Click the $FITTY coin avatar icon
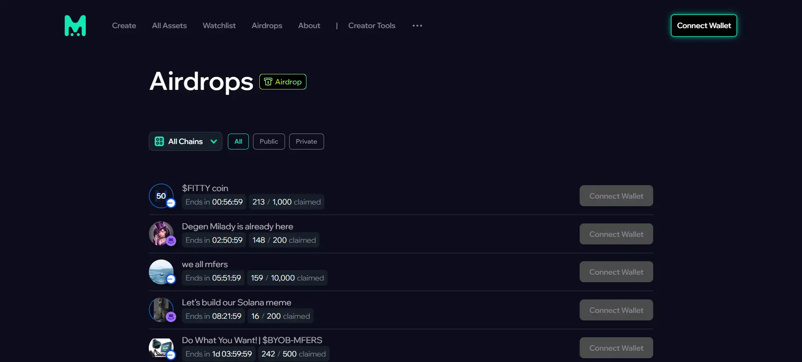Viewport: 802px width, 362px height. click(161, 196)
